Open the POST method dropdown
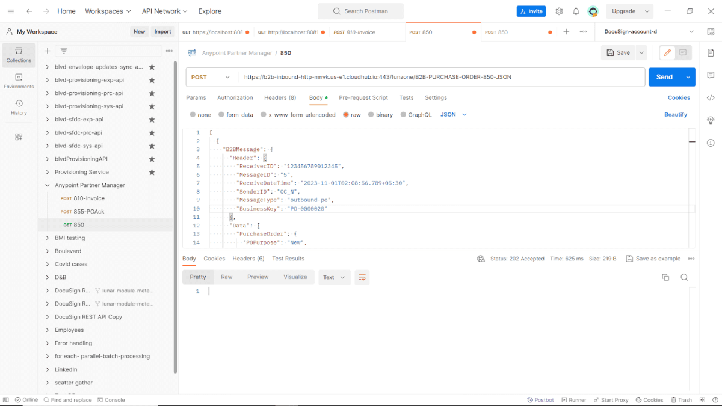Viewport: 722px width, 406px height. 211,77
